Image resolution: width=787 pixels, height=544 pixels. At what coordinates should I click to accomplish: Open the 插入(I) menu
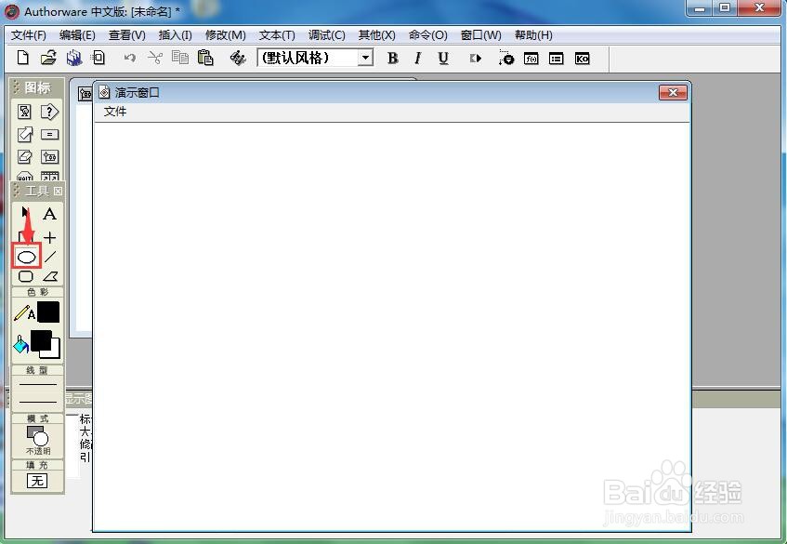[176, 35]
